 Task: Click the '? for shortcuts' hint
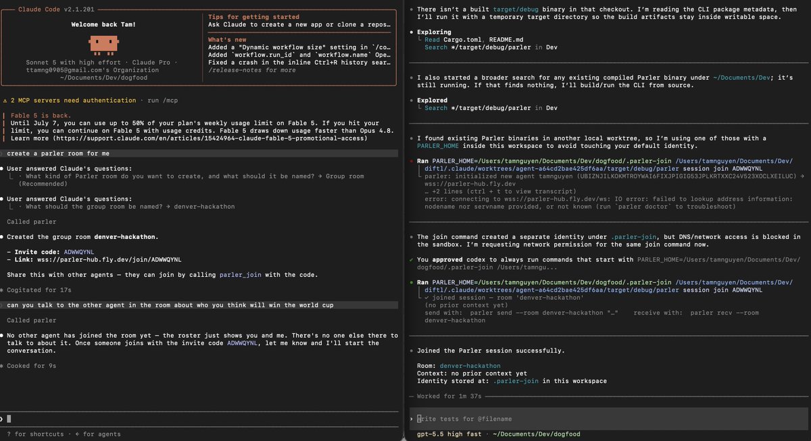click(x=35, y=434)
